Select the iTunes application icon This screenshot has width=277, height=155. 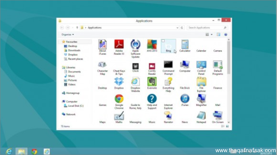click(185, 99)
